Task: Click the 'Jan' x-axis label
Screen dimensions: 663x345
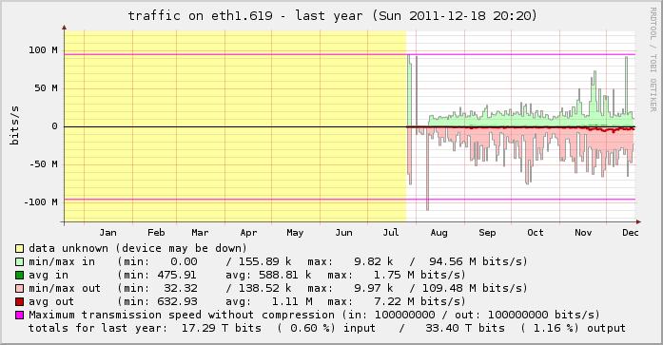Action: (107, 233)
